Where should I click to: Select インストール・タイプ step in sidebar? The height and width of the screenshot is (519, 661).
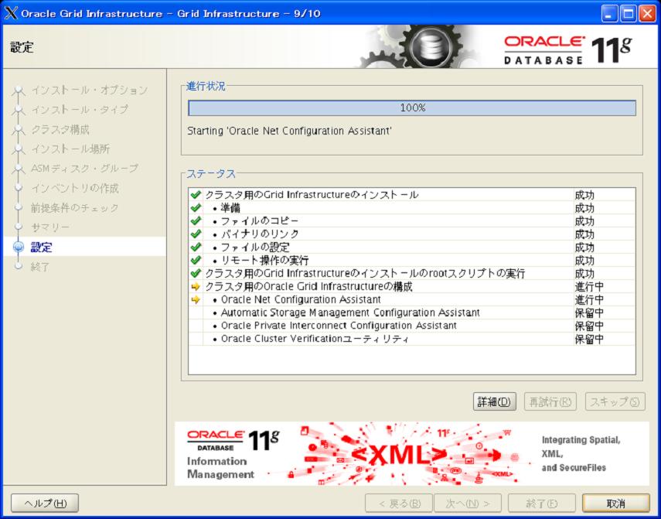pos(80,110)
